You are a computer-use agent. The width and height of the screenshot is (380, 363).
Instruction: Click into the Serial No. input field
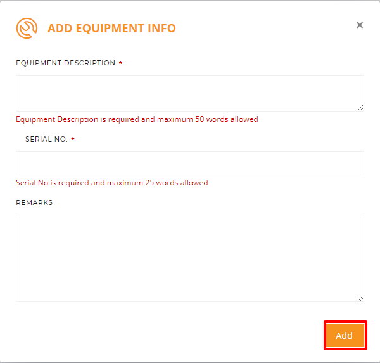pos(190,163)
